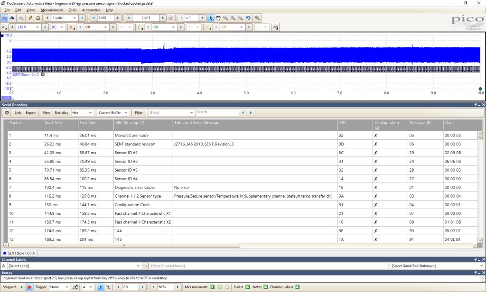
Task: Zoom to full view icon
Action: click(x=257, y=18)
